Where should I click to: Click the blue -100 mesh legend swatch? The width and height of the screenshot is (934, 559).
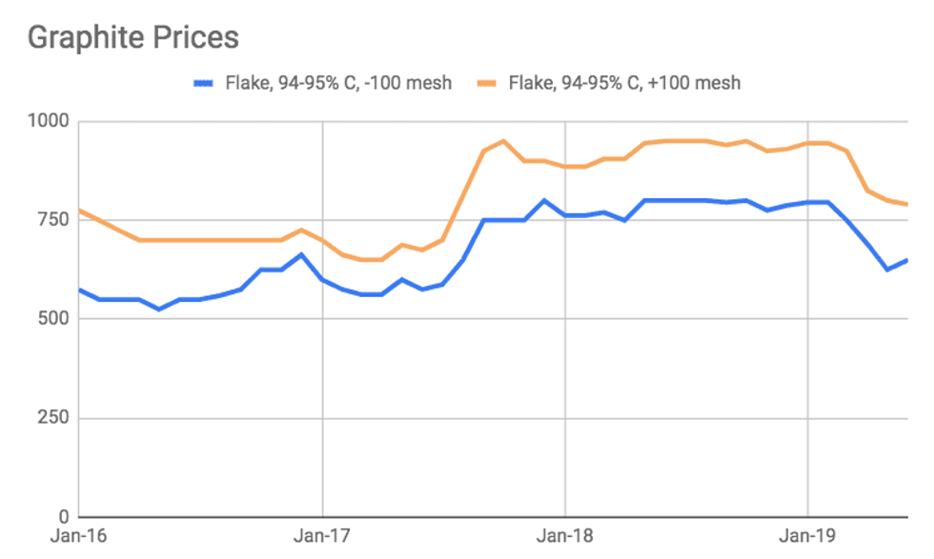pyautogui.click(x=202, y=83)
